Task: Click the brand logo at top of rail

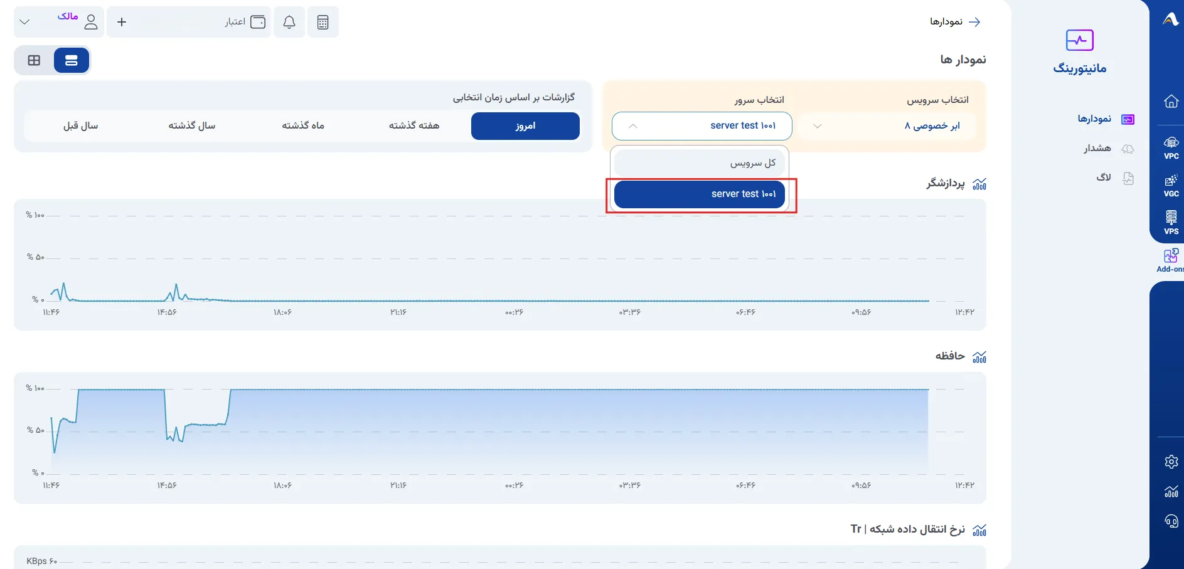Action: [1171, 19]
